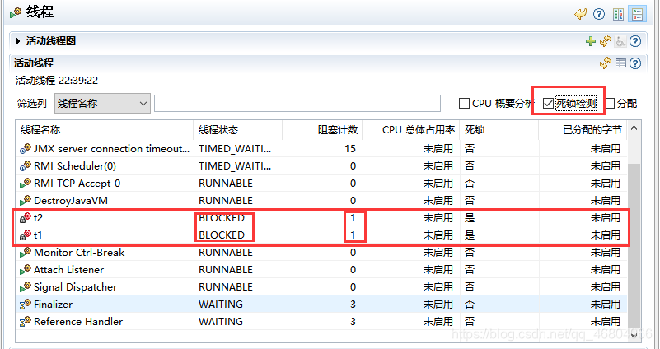Sort by 阻塞计数 column header
Image resolution: width=660 pixels, height=349 pixels.
(x=323, y=130)
